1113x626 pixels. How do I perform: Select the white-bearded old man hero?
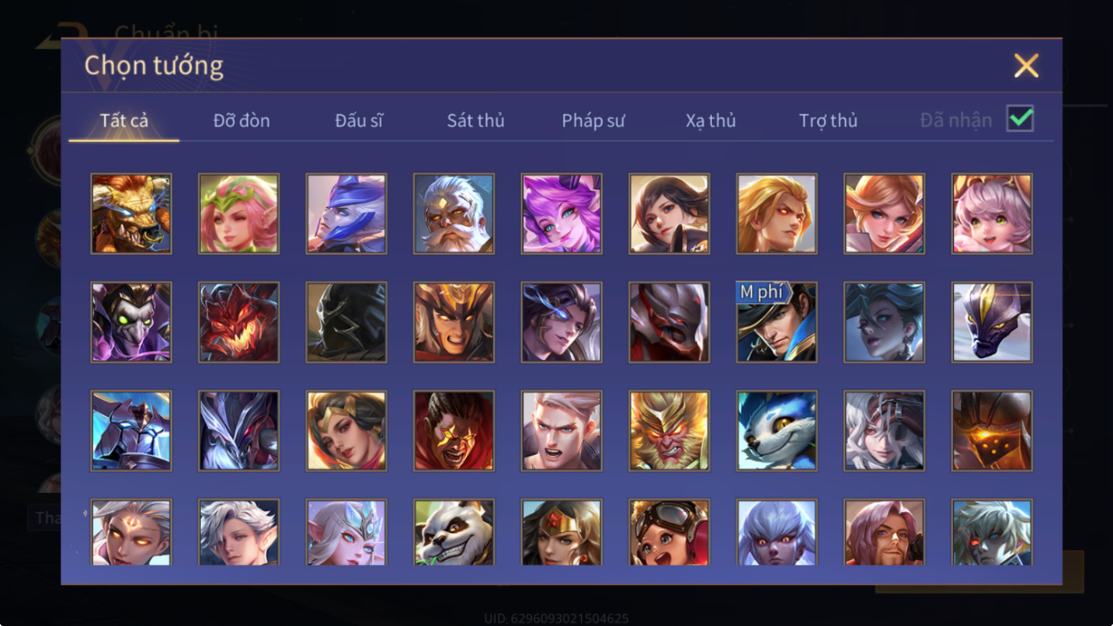(454, 214)
